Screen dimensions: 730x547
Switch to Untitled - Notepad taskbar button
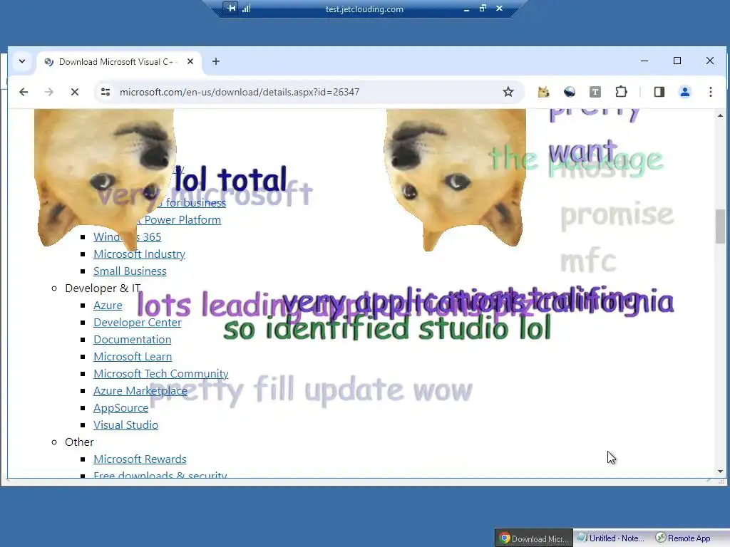[x=611, y=538]
